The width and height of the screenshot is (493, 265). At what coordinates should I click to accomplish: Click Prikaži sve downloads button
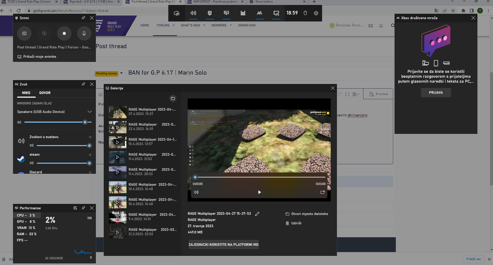click(x=473, y=259)
